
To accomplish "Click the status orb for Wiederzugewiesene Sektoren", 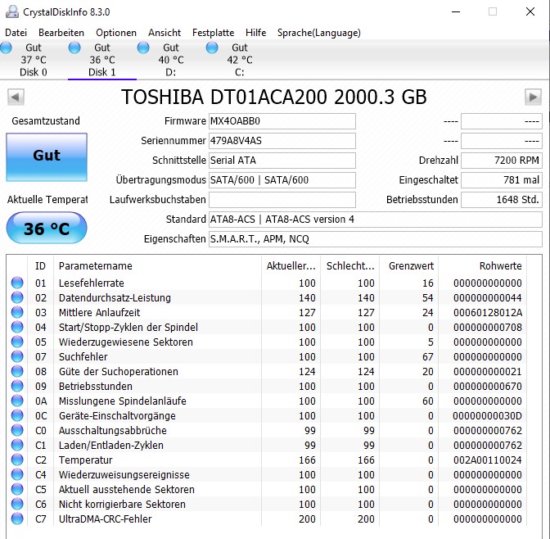I will (x=17, y=342).
